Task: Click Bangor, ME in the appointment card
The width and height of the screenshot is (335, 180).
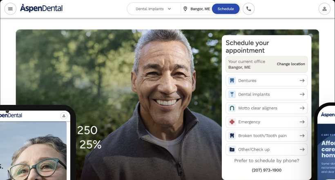Action: coord(239,67)
